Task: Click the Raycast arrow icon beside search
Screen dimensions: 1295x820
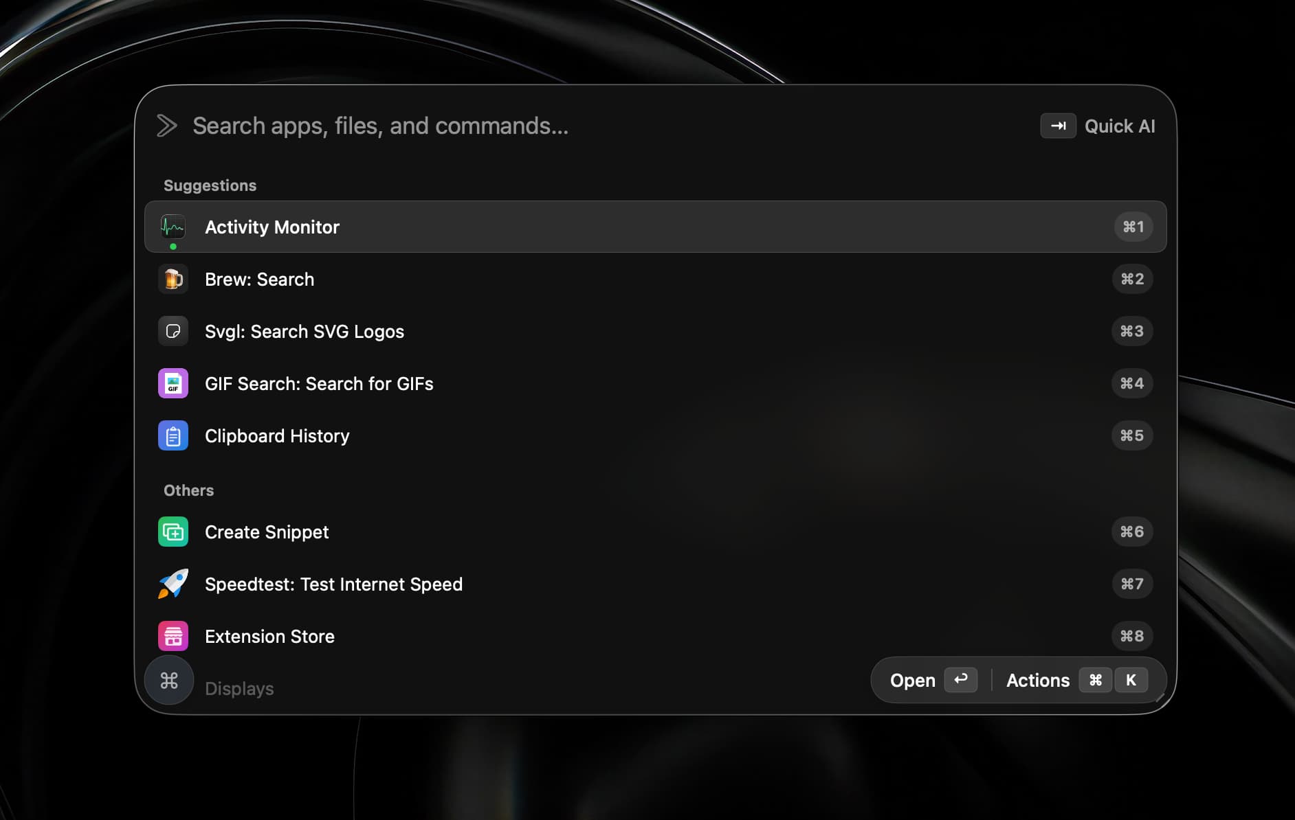Action: (x=167, y=126)
